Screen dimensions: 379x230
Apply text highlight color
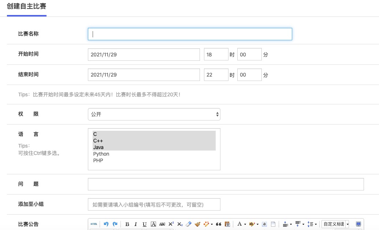click(x=252, y=224)
